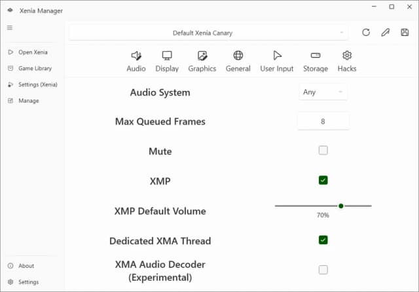Open config in editor with the pencil icon
Viewport: 419px width, 292px height.
click(385, 32)
